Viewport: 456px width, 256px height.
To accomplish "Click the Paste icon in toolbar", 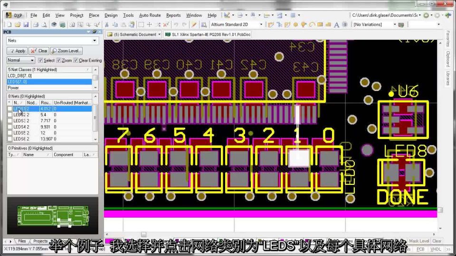I will 123,25.
